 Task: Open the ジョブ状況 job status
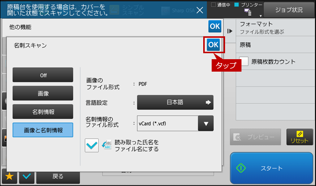289,10
